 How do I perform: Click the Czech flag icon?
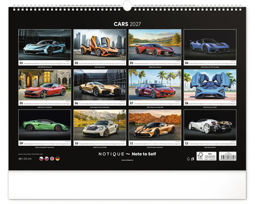point(41,159)
